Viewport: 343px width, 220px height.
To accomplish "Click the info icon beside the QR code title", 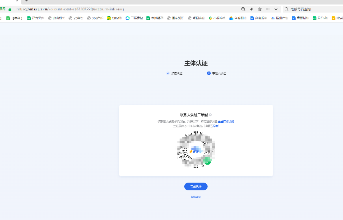I will click(210, 115).
